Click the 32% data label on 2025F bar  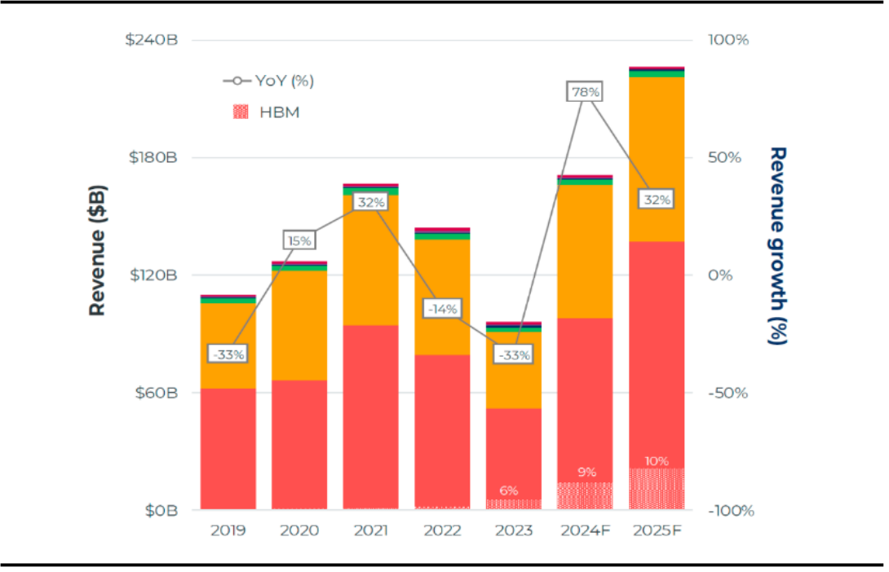[x=657, y=200]
